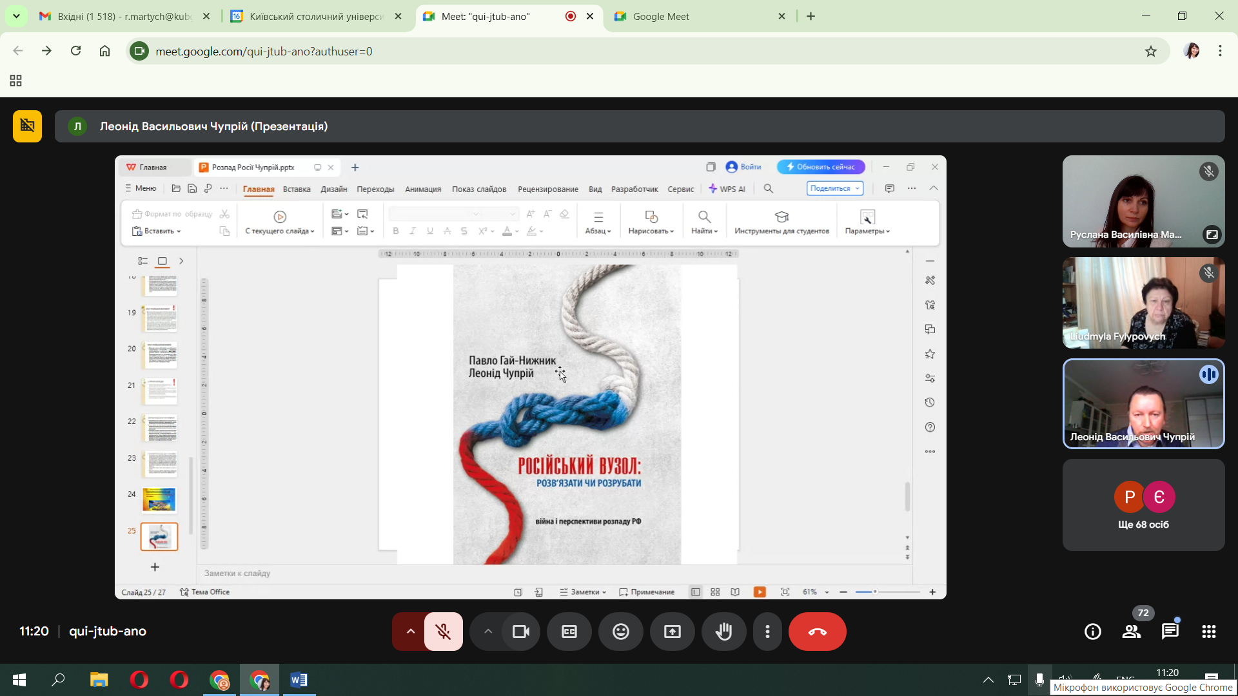
Task: Open the chat panel icon
Action: (x=1170, y=632)
